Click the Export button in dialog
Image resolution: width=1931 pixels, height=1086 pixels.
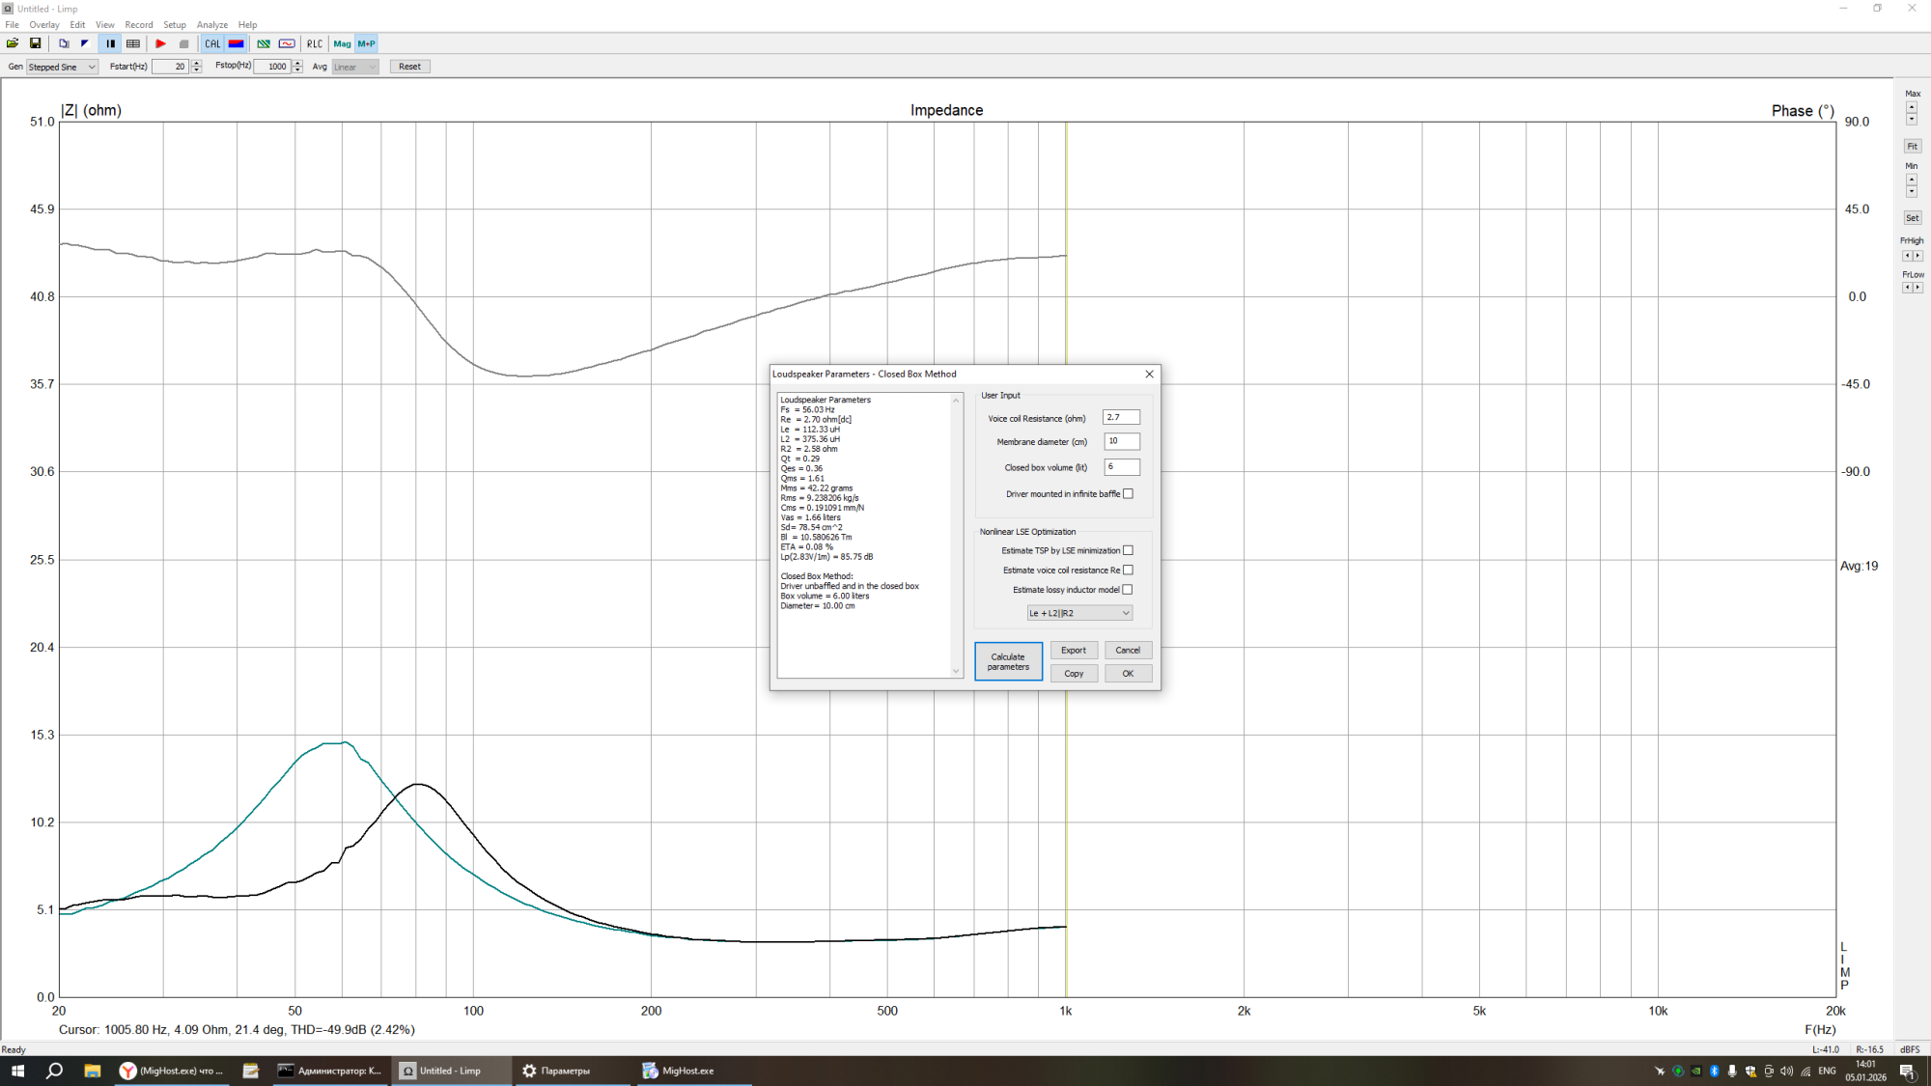1074,651
